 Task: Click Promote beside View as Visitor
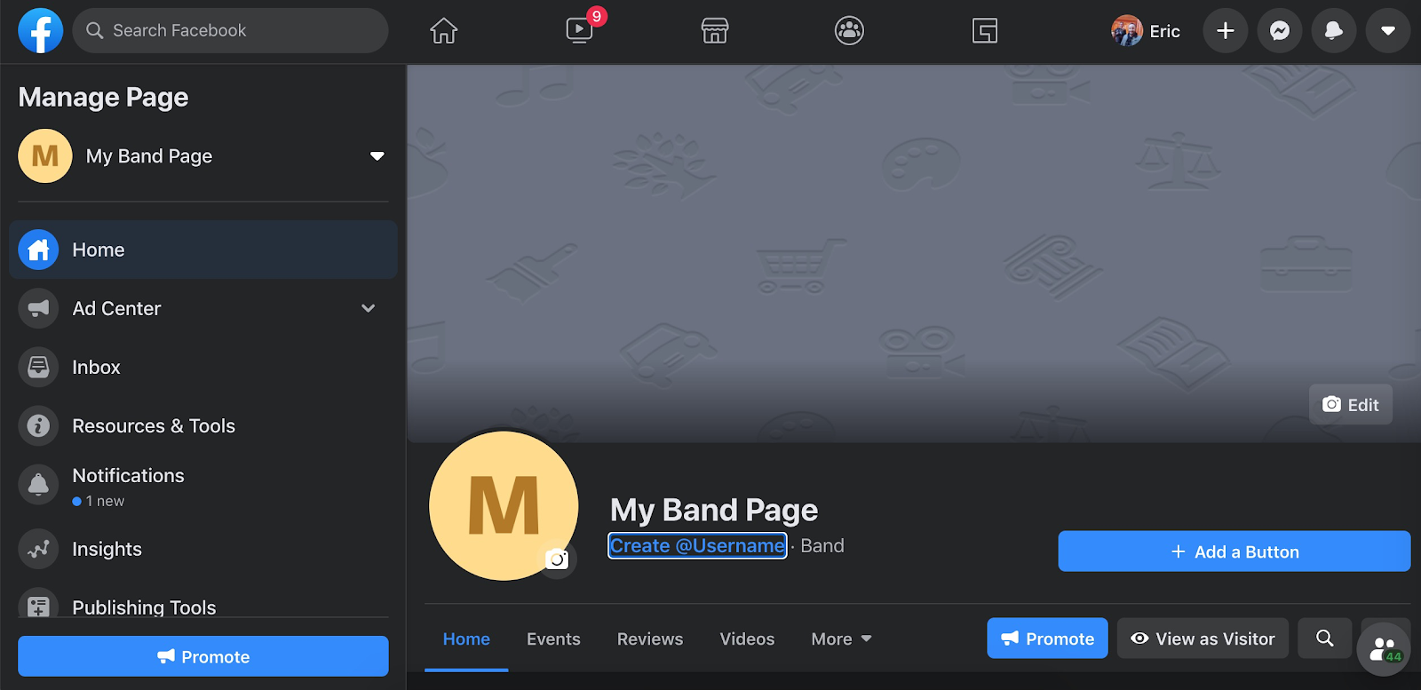[x=1048, y=638]
